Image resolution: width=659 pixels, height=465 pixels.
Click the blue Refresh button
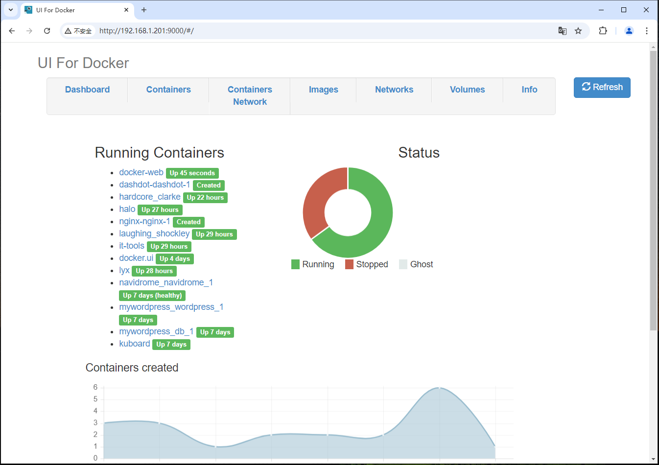coord(602,87)
